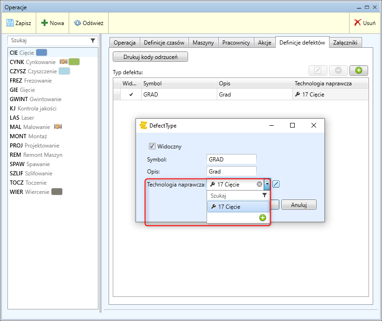Viewport: 382px width, 321px height.
Task: Click the Anuluj button
Action: click(x=299, y=205)
